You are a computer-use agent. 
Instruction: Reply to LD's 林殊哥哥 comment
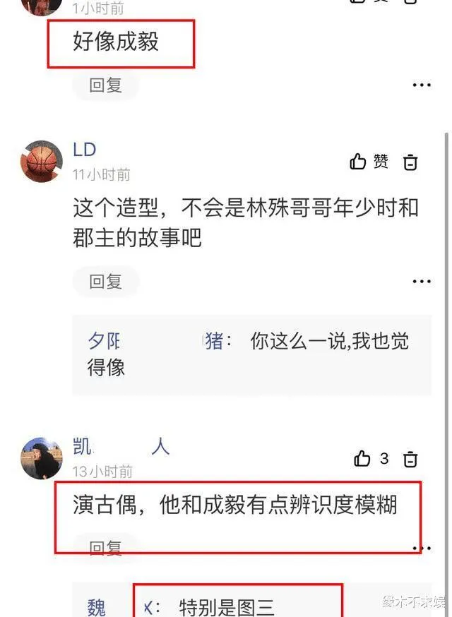(105, 282)
